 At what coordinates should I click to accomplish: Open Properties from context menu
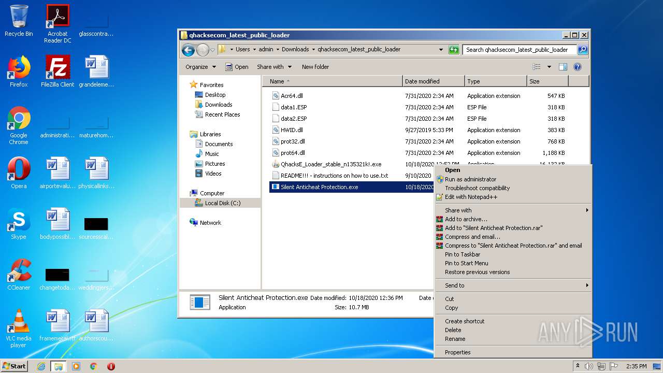tap(457, 352)
